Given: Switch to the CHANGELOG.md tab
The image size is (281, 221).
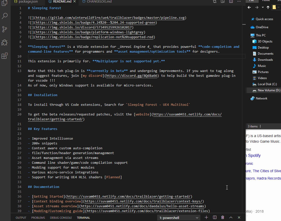Looking at the screenshot, I should click(97, 2).
